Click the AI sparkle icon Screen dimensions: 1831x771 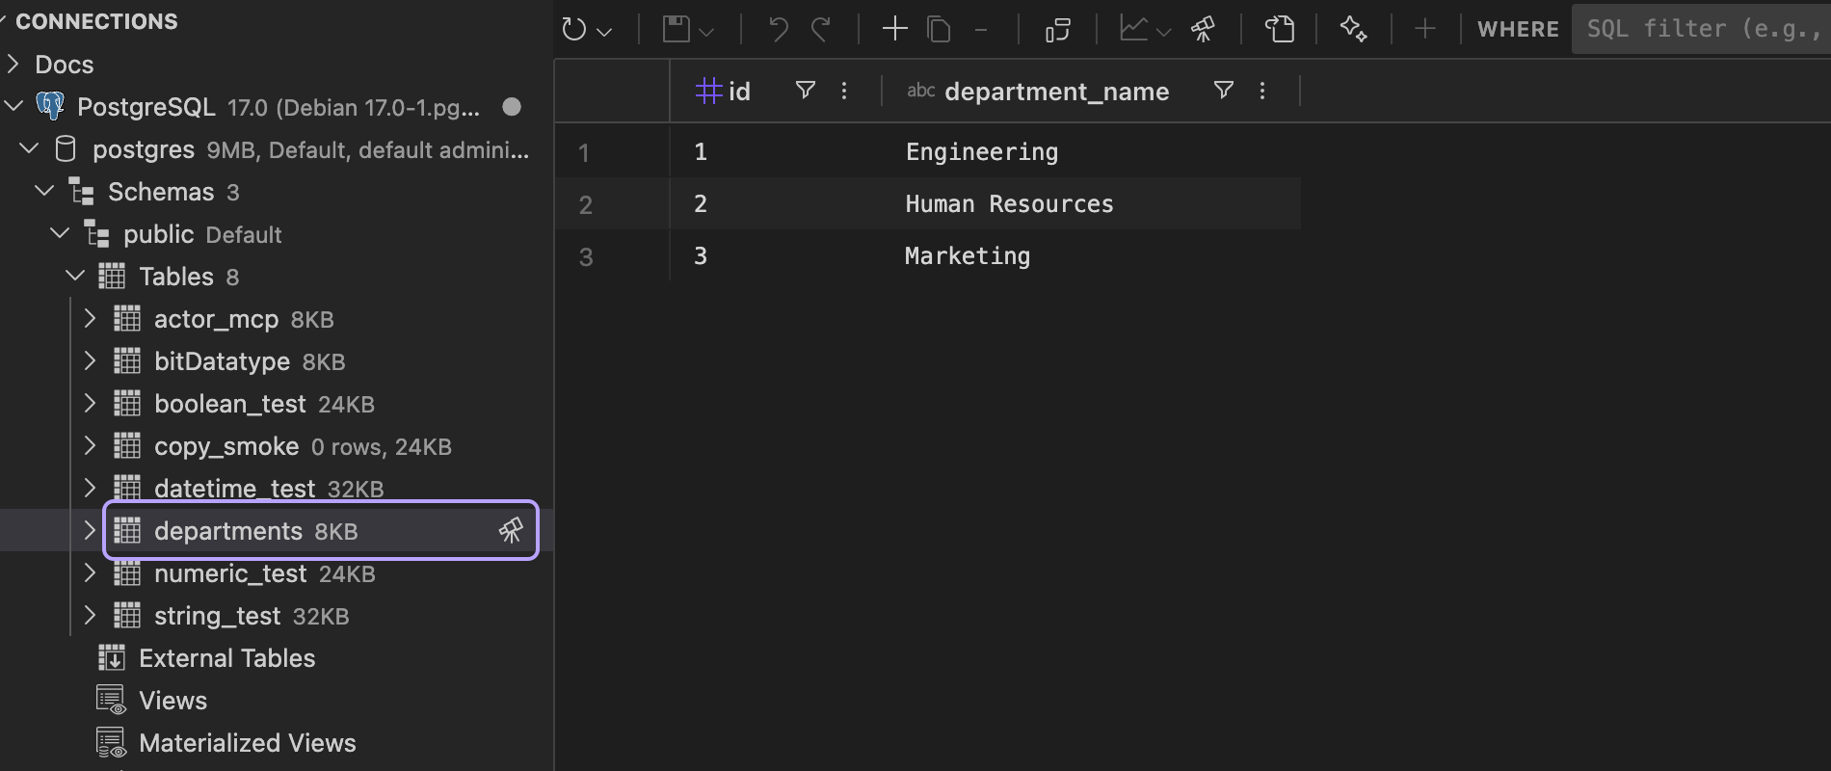[x=1354, y=29]
